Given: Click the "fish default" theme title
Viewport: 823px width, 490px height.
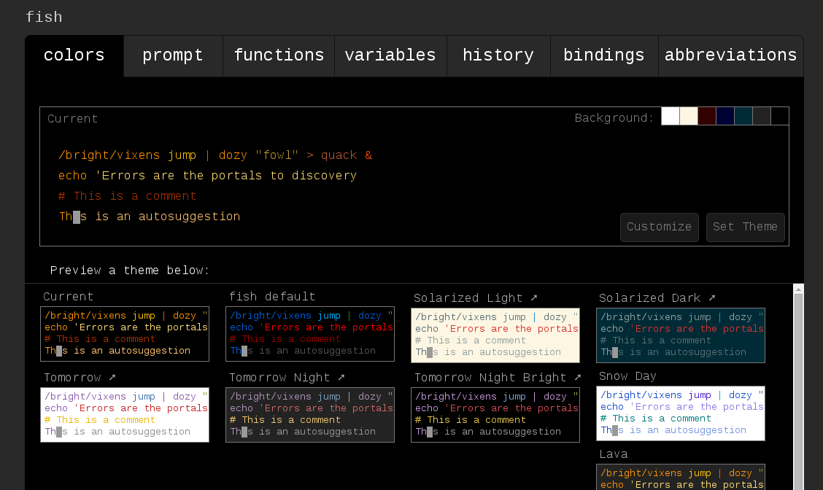Looking at the screenshot, I should (272, 297).
